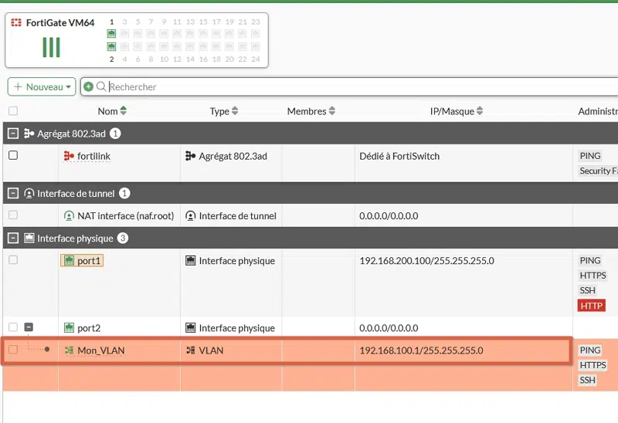Click the green plus icon in search
Image resolution: width=618 pixels, height=423 pixels.
(x=88, y=87)
